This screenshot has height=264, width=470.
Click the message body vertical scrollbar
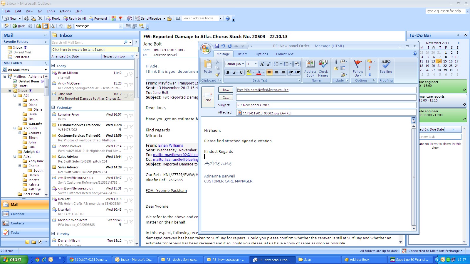(x=414, y=177)
